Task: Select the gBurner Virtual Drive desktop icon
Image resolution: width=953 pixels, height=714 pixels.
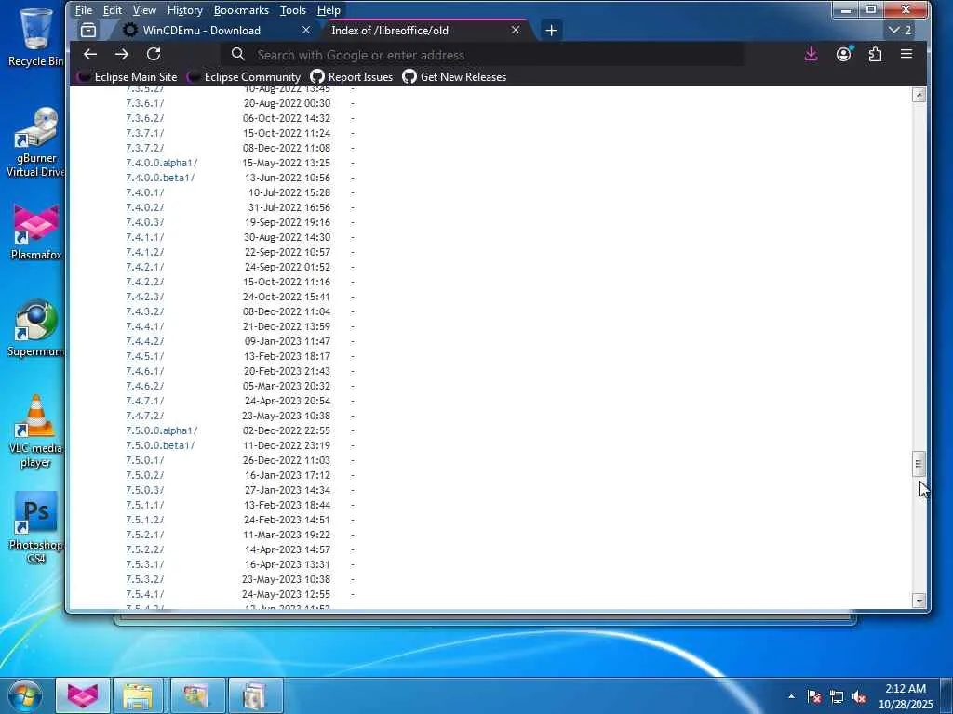Action: point(36,142)
